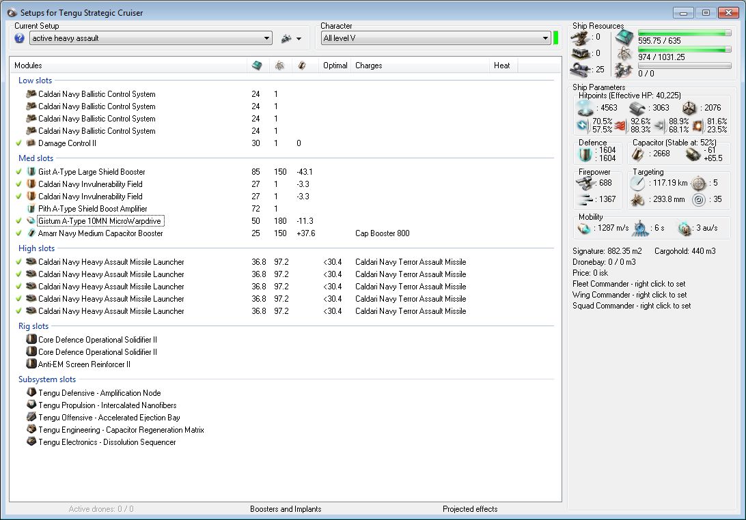Click the 'Price: 0 isk' label
The width and height of the screenshot is (746, 520).
pyautogui.click(x=590, y=274)
